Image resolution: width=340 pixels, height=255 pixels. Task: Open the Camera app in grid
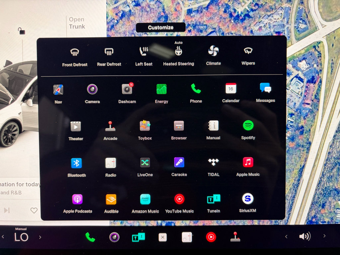click(x=92, y=93)
